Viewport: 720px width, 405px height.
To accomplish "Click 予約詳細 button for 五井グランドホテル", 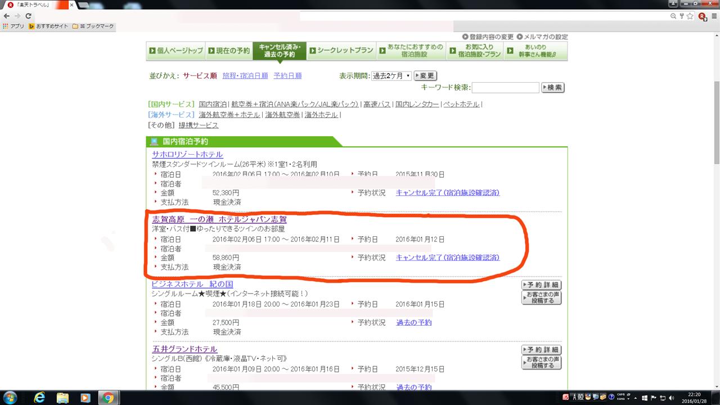I will (x=541, y=350).
